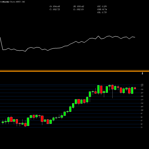Click the open price value O: 134.43
Screen dimensions: 149x149
55,7
